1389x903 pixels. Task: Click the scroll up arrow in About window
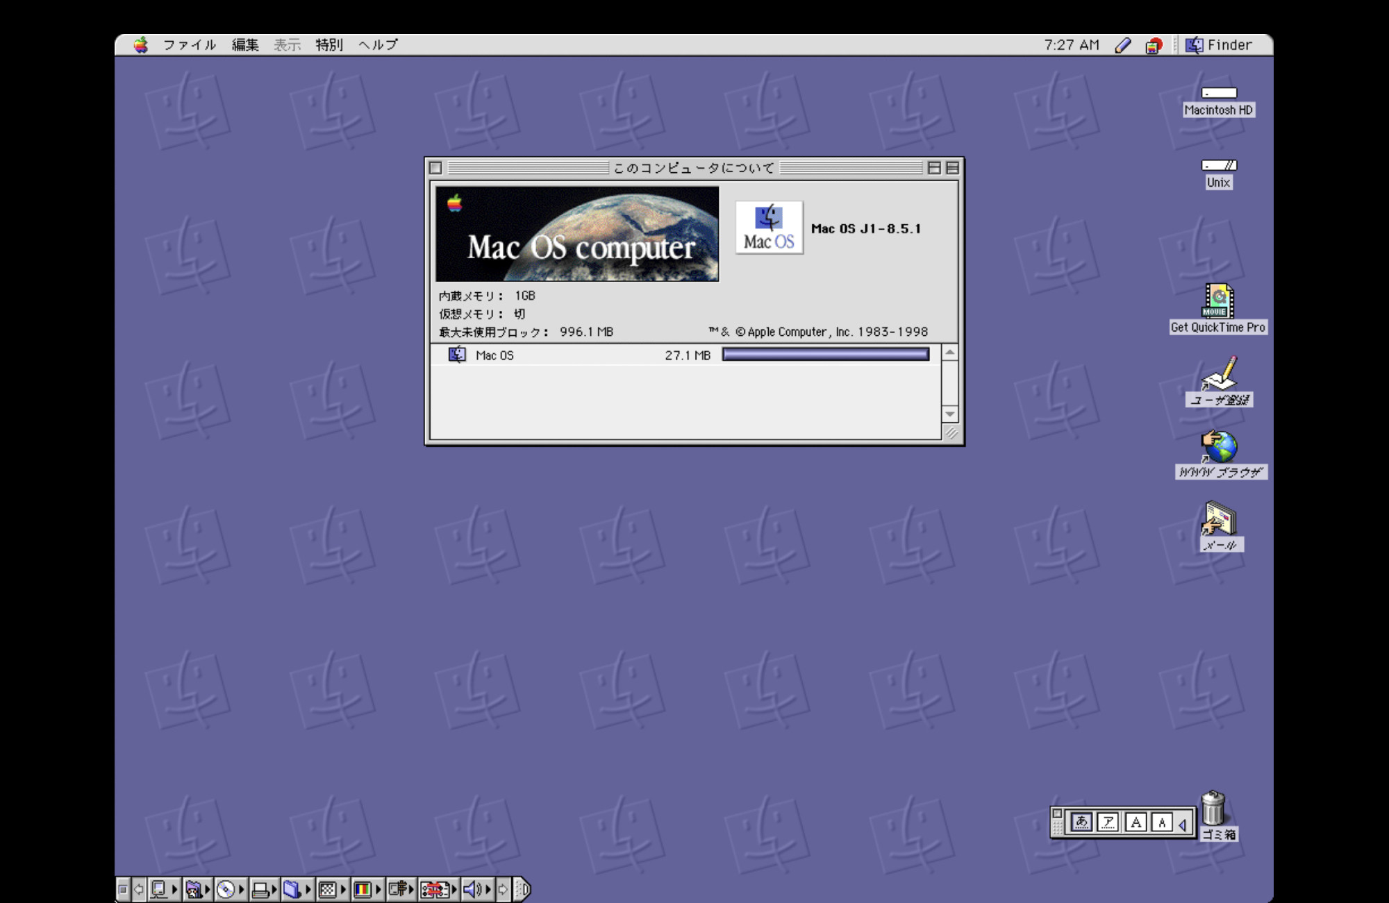tap(950, 353)
